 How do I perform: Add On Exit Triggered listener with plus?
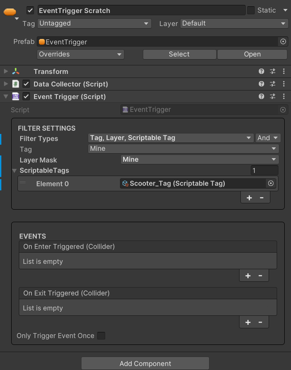click(x=248, y=323)
